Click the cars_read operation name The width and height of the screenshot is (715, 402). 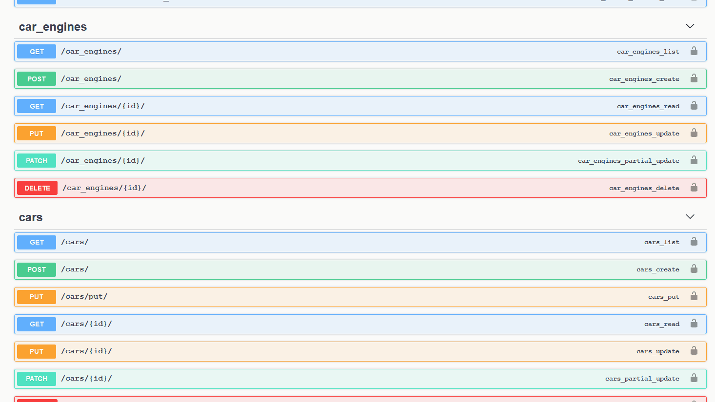(661, 324)
